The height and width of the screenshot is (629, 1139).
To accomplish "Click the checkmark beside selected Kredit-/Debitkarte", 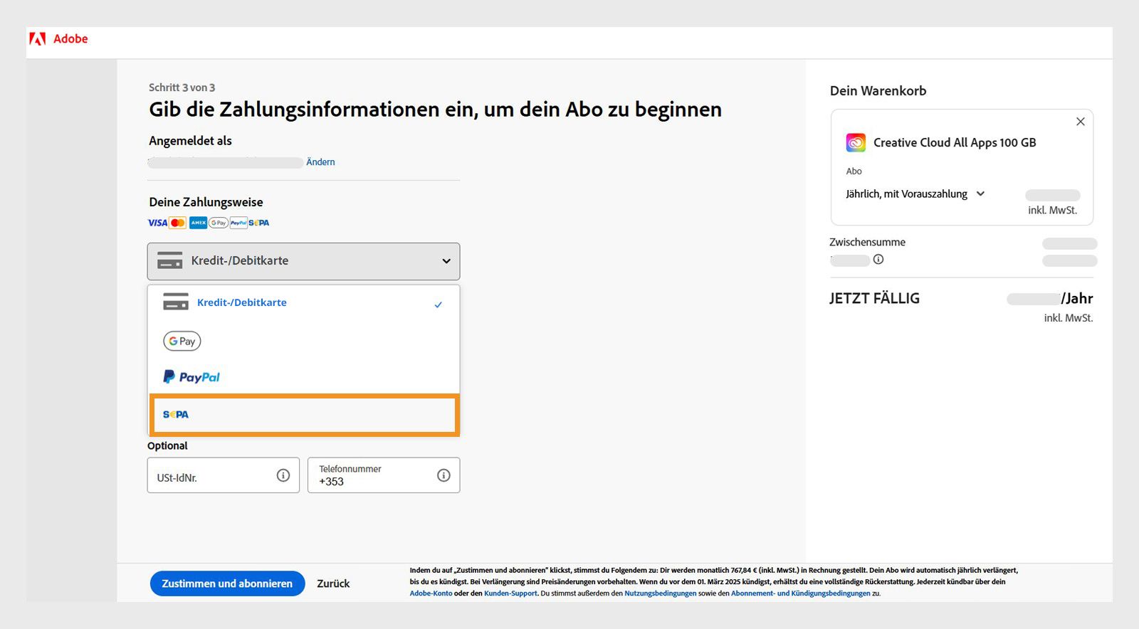I will coord(439,305).
